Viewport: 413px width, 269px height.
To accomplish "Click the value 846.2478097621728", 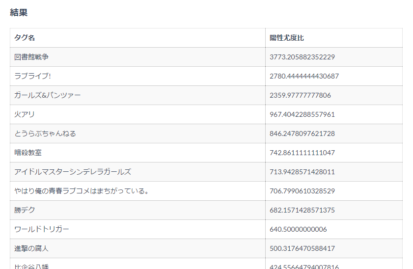I will pos(302,134).
